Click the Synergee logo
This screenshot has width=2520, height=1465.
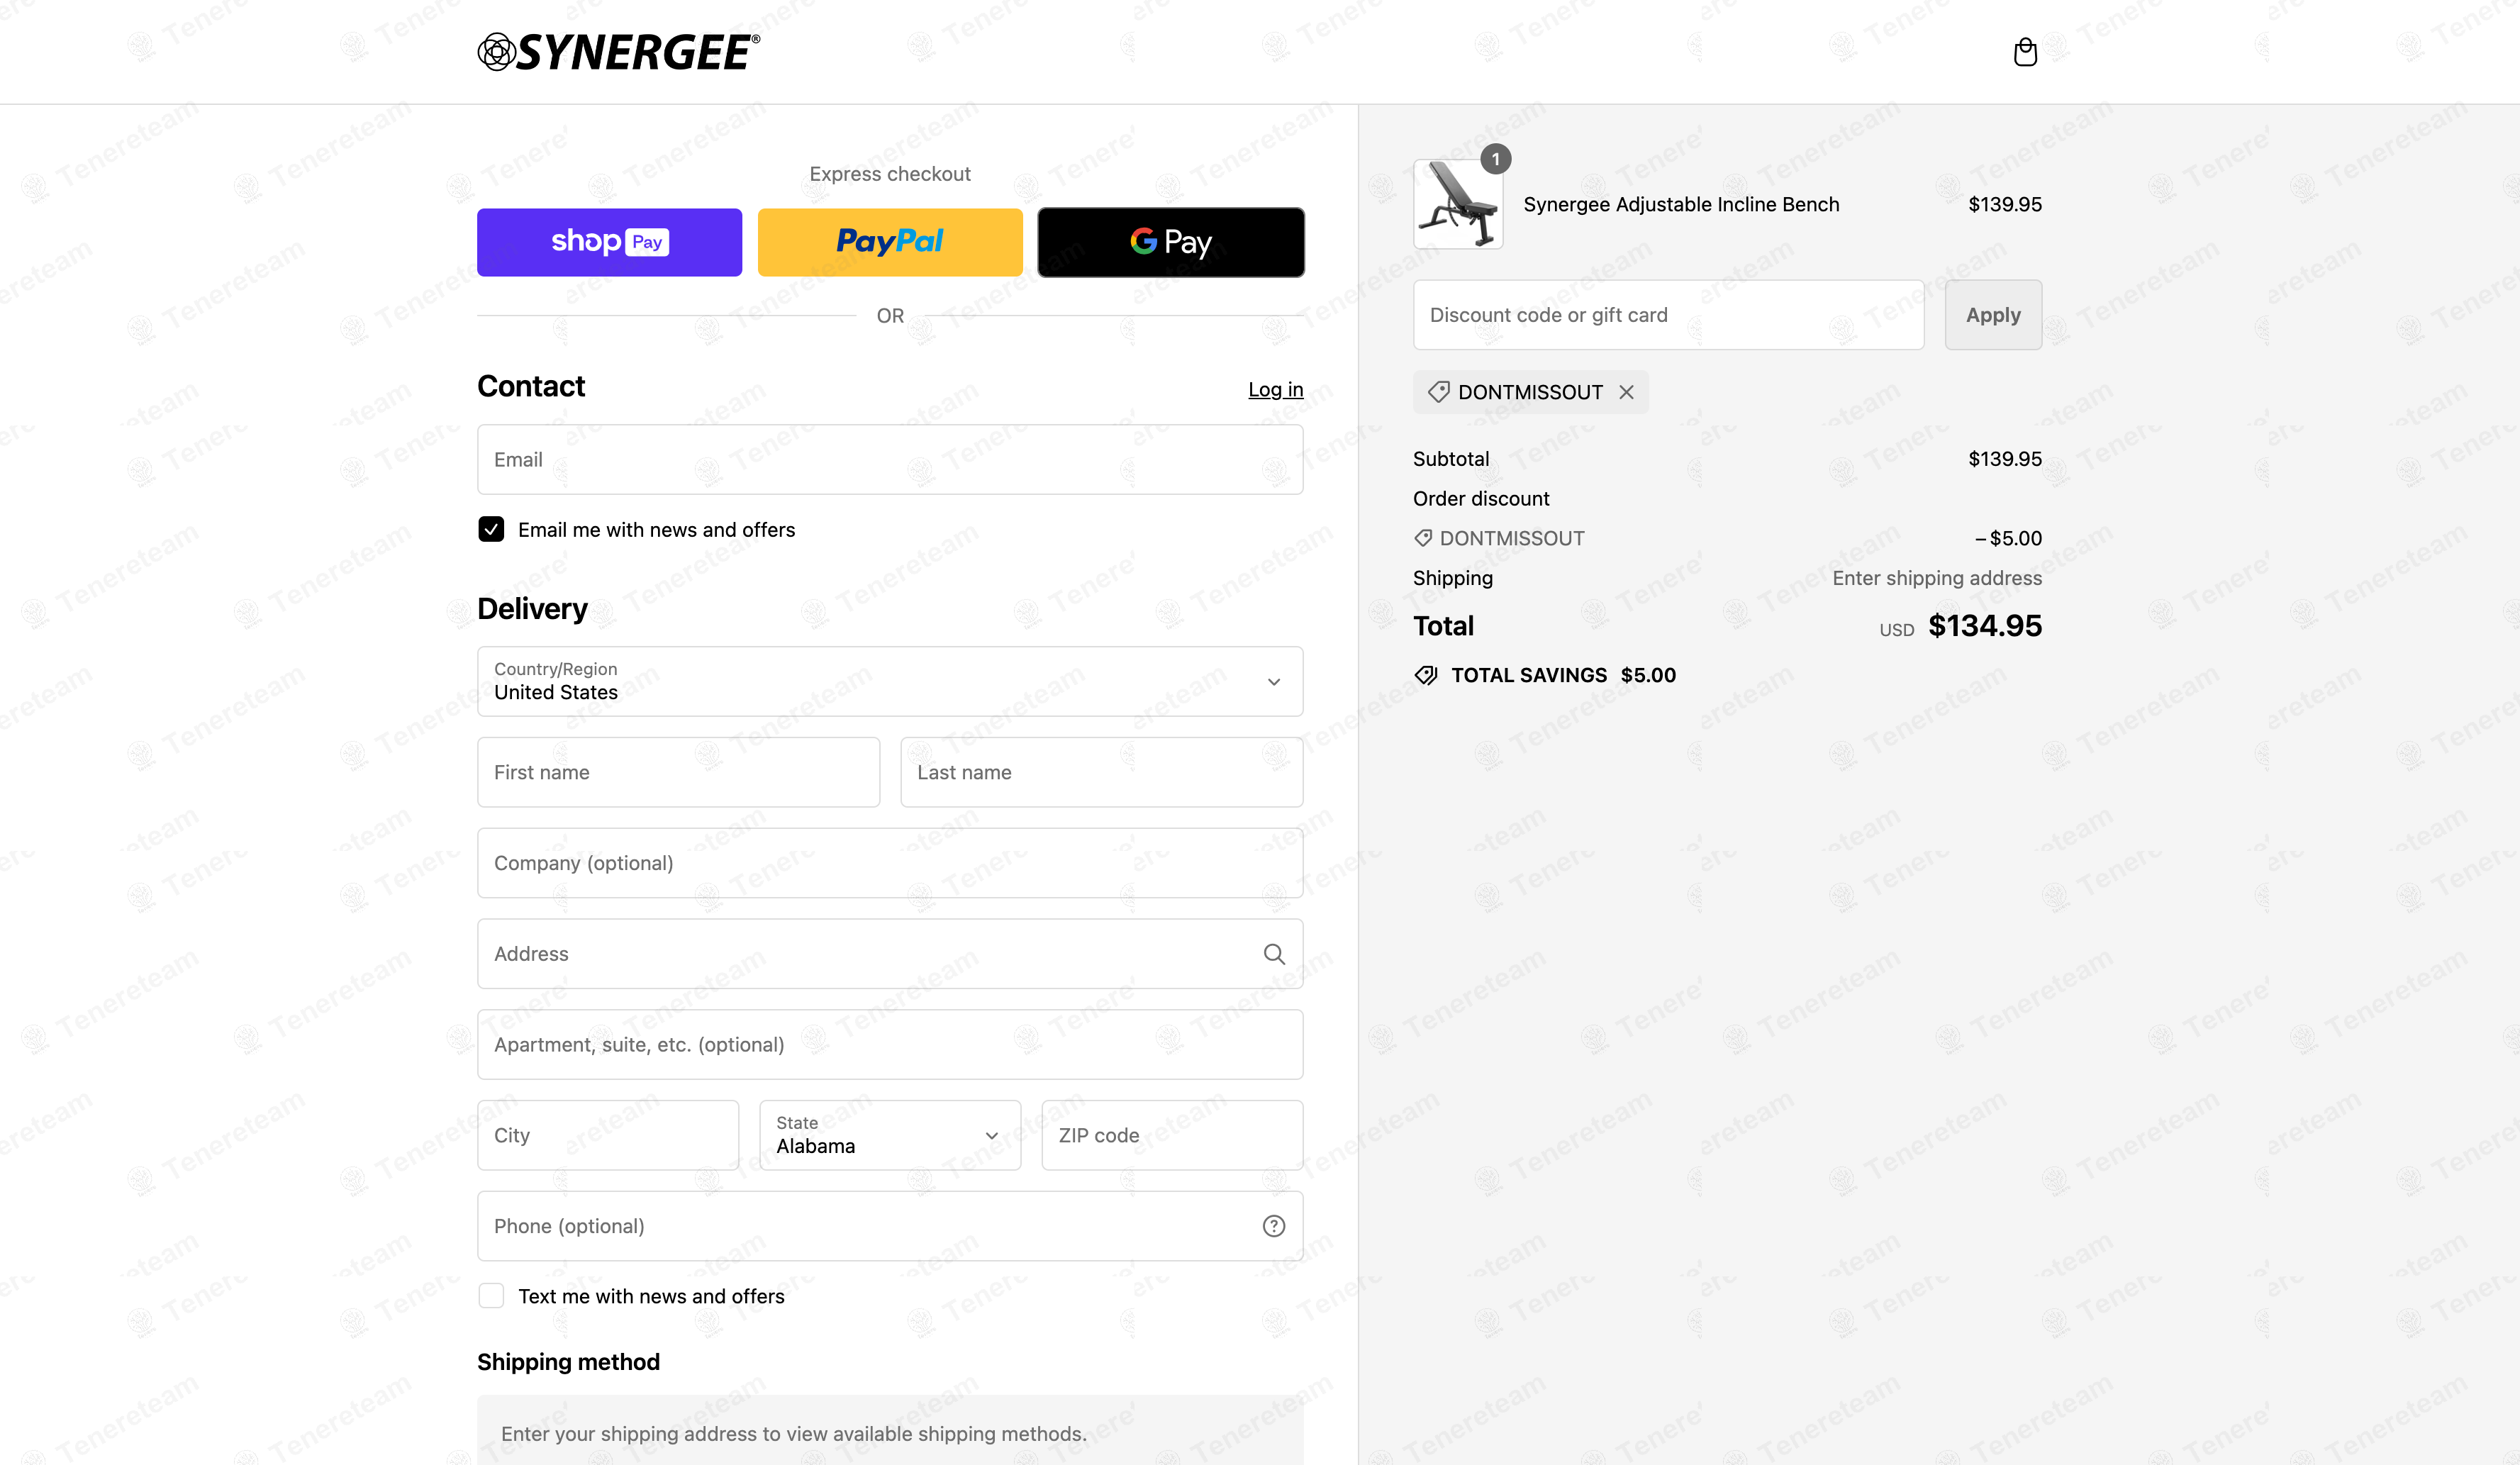(618, 52)
